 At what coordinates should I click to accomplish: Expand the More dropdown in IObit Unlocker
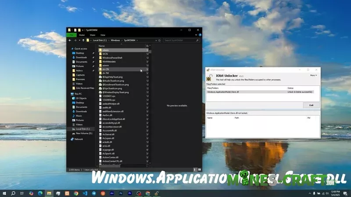[313, 75]
